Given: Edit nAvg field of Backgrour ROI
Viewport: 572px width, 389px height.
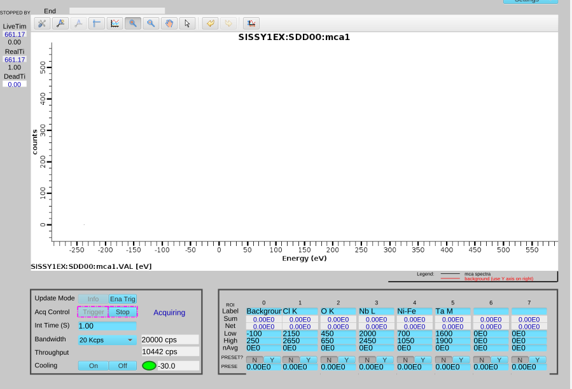Looking at the screenshot, I should click(264, 348).
